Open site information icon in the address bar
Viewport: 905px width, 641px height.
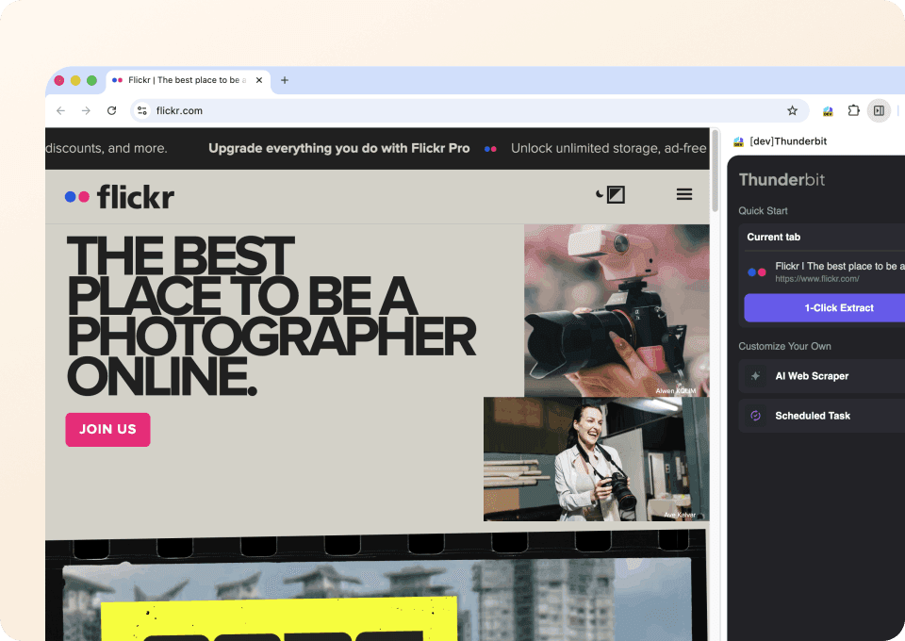[x=141, y=110]
